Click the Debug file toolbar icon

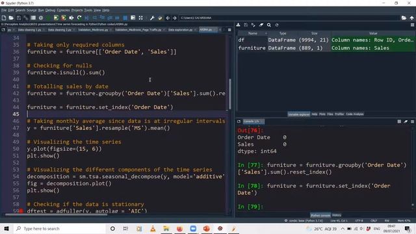(86, 18)
